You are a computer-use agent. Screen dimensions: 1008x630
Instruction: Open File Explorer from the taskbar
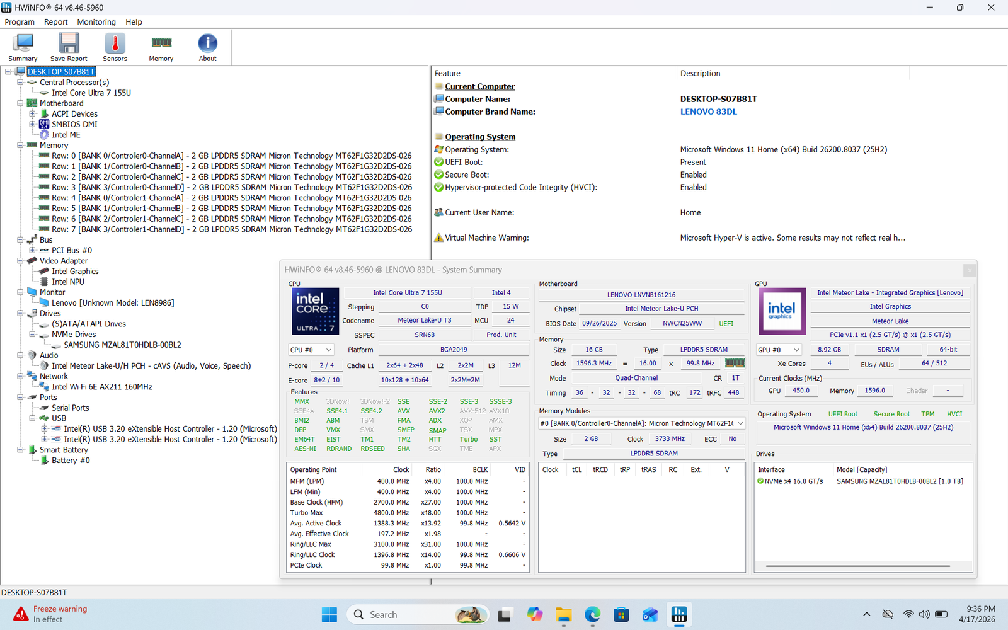(563, 615)
